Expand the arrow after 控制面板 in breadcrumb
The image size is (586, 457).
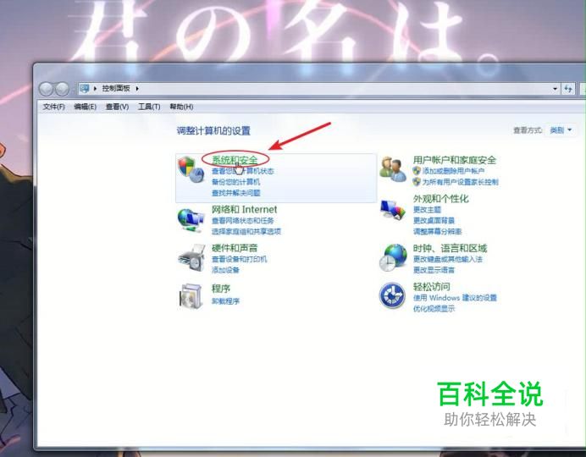tap(137, 89)
